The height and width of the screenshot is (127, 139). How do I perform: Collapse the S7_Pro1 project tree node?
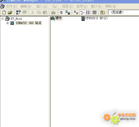tap(2, 19)
